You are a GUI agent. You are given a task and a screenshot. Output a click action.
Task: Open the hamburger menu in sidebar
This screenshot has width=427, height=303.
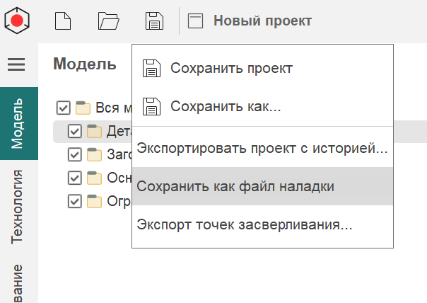[16, 64]
